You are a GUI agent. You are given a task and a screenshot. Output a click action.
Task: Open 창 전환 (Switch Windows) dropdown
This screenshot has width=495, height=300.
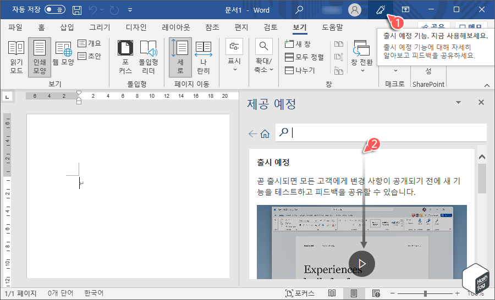(x=362, y=57)
